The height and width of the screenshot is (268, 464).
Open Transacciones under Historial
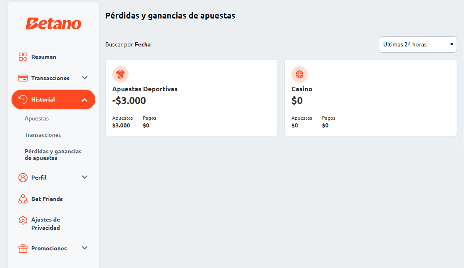pos(43,135)
